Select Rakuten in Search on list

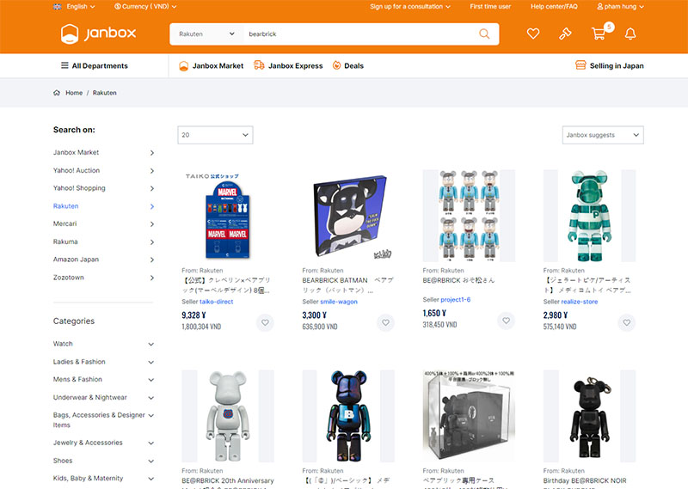[103, 206]
